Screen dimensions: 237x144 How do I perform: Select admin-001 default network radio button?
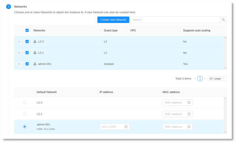click(25, 127)
